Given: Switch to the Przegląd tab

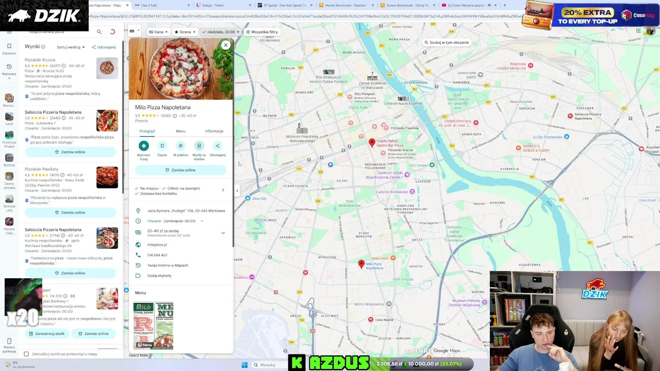Looking at the screenshot, I should [147, 131].
